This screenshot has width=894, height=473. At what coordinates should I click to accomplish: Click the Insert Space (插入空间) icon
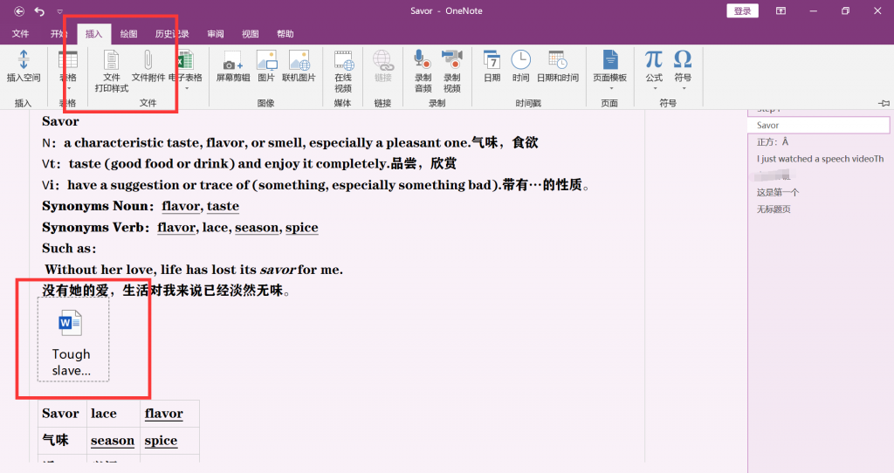pyautogui.click(x=24, y=60)
